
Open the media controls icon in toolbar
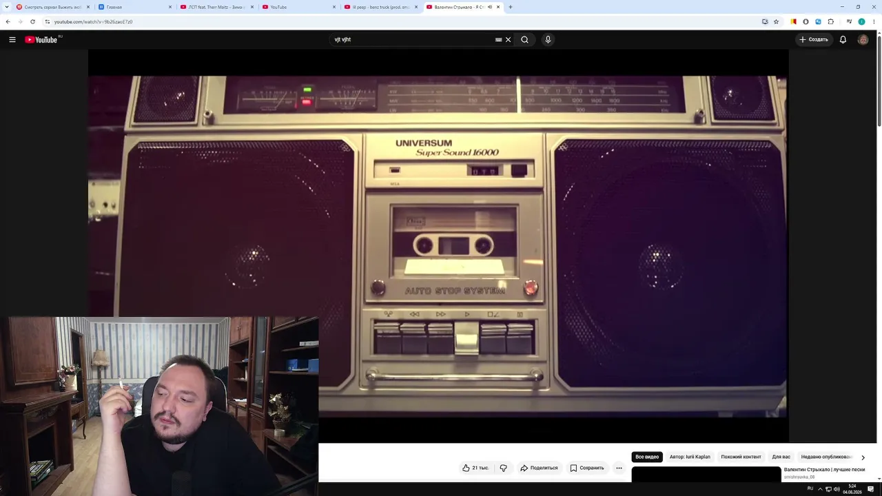pyautogui.click(x=849, y=22)
